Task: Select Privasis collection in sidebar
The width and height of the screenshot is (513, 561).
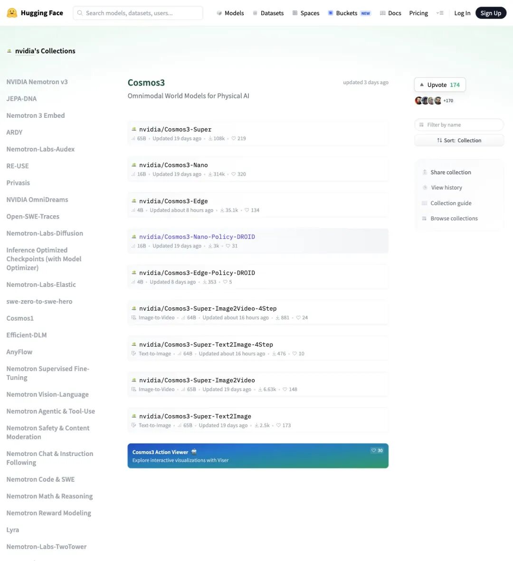Action: pyautogui.click(x=18, y=182)
